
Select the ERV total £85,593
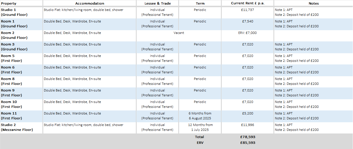(248, 143)
